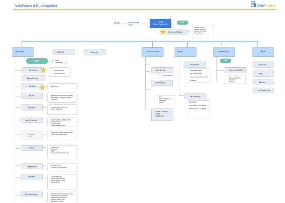
Task: Open the Profile section box
Action: [186, 52]
